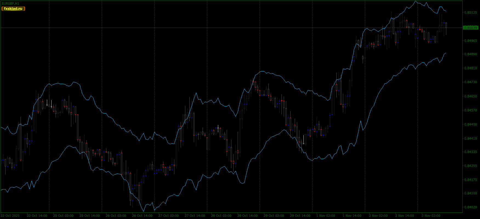Click time label 26 Oct 02:00

point(116,216)
